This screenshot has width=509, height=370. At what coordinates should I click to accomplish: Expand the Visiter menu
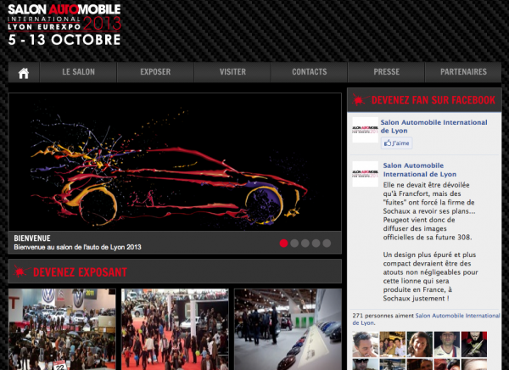[232, 73]
